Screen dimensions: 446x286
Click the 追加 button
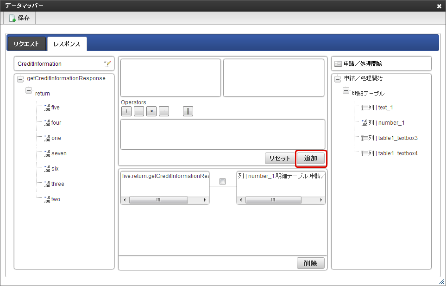pyautogui.click(x=311, y=159)
